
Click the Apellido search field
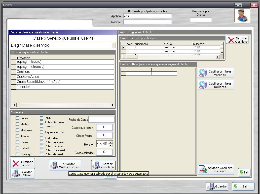pos(147,16)
